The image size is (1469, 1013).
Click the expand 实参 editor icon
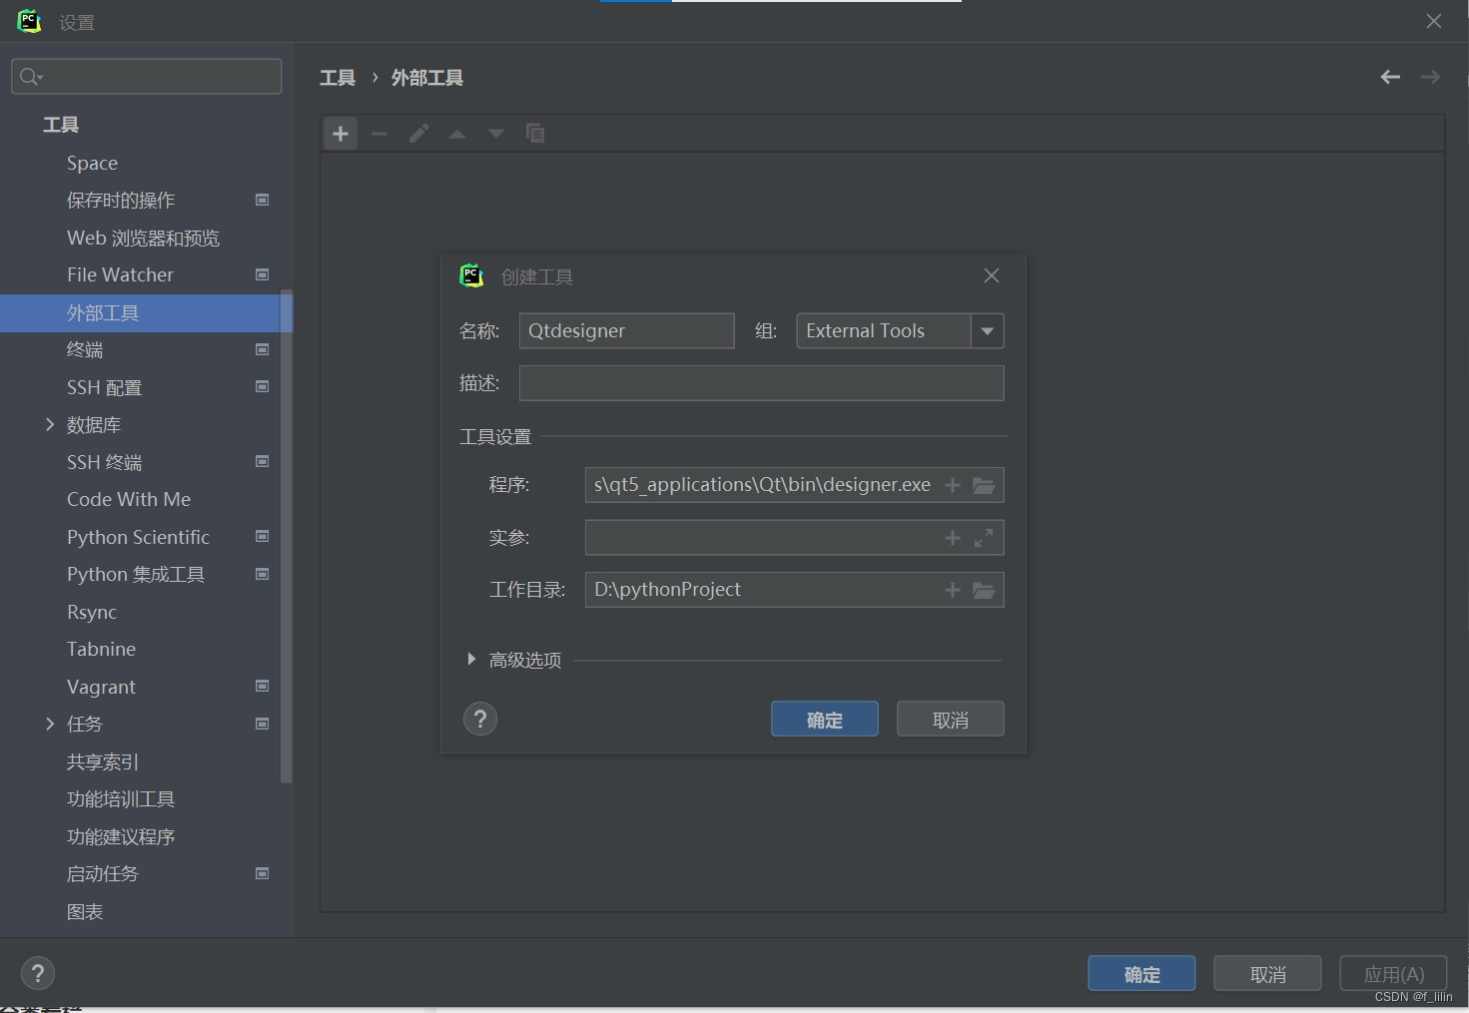click(x=984, y=537)
